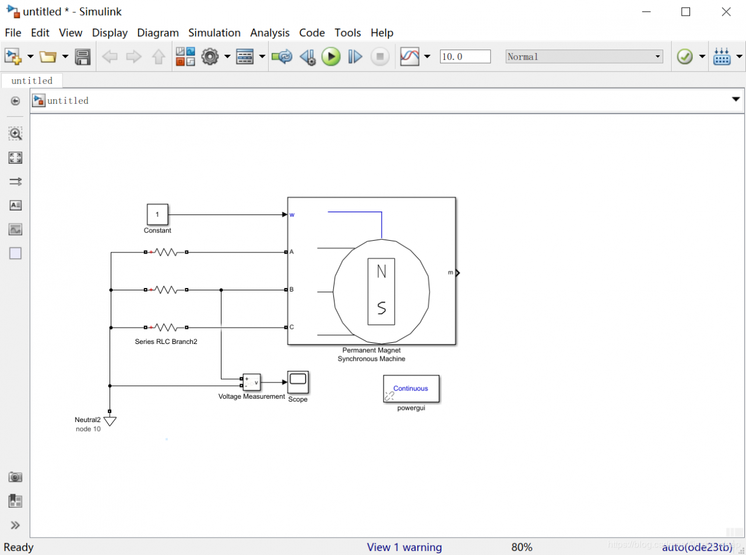Open the Model Explorer icon

[245, 57]
